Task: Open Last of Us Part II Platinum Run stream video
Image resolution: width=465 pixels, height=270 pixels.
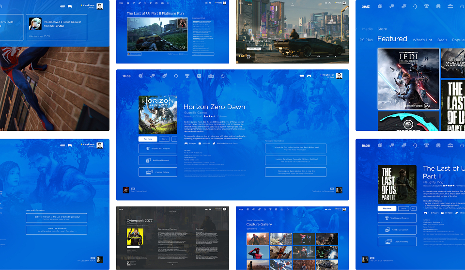Action: (157, 34)
